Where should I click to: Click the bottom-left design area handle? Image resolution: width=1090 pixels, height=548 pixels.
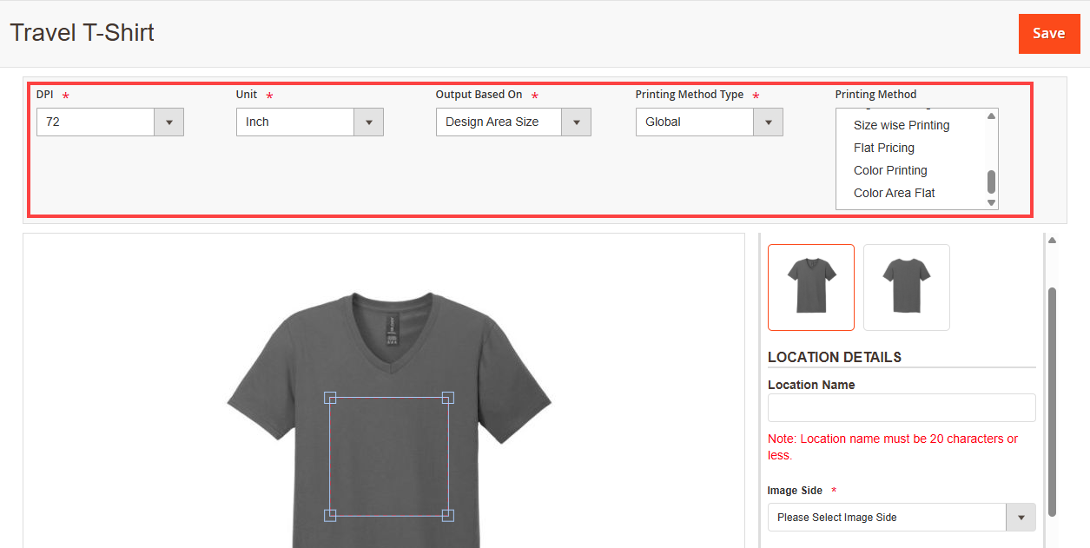click(330, 516)
